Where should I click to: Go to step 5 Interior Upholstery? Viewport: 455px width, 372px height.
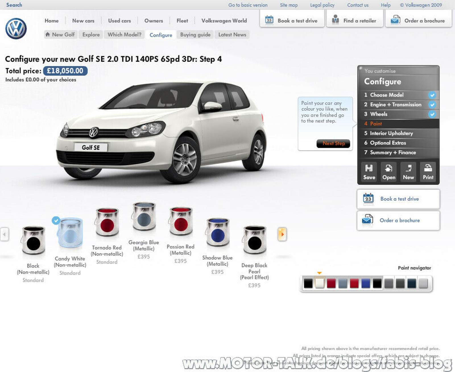[x=398, y=133]
